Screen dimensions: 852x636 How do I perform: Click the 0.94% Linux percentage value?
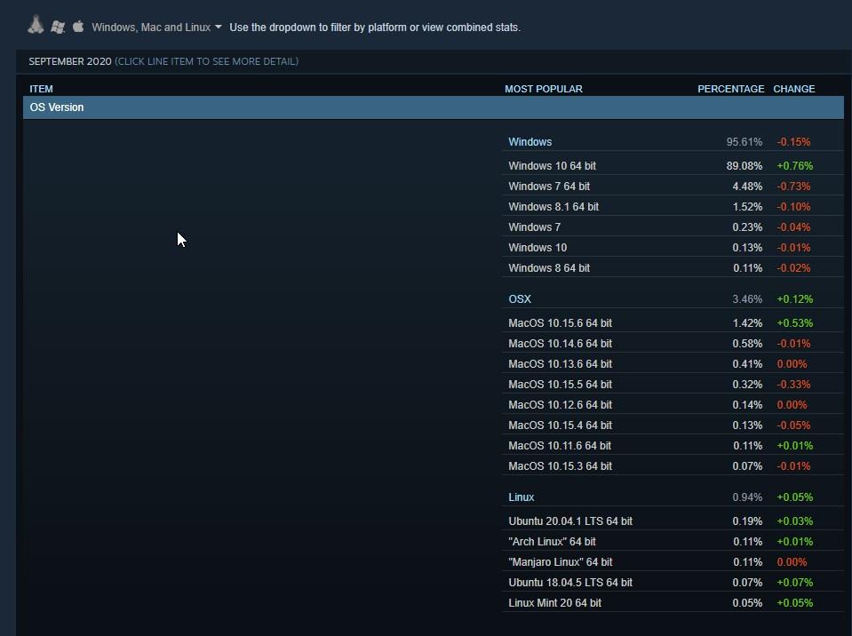pos(747,497)
